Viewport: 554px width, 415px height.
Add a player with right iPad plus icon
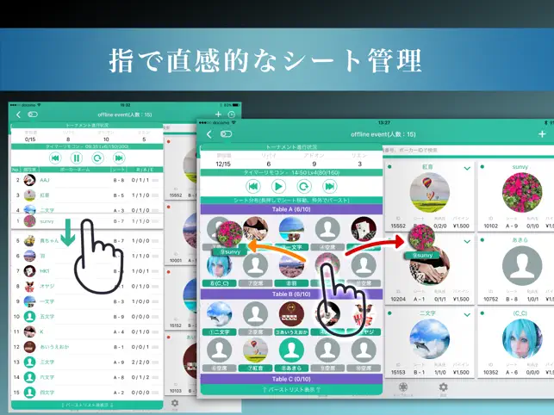[542, 134]
